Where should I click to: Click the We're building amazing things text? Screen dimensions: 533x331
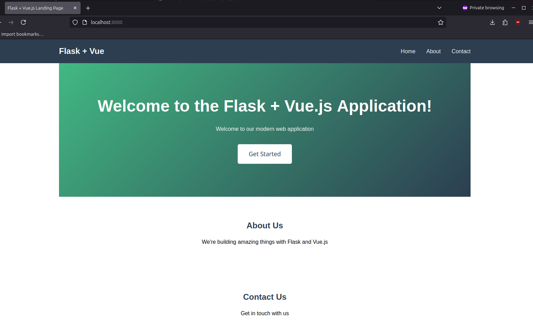(x=265, y=242)
